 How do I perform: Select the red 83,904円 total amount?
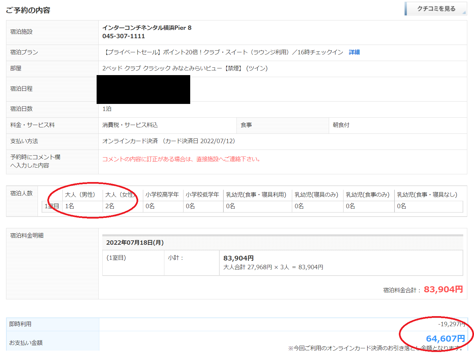[x=443, y=289]
